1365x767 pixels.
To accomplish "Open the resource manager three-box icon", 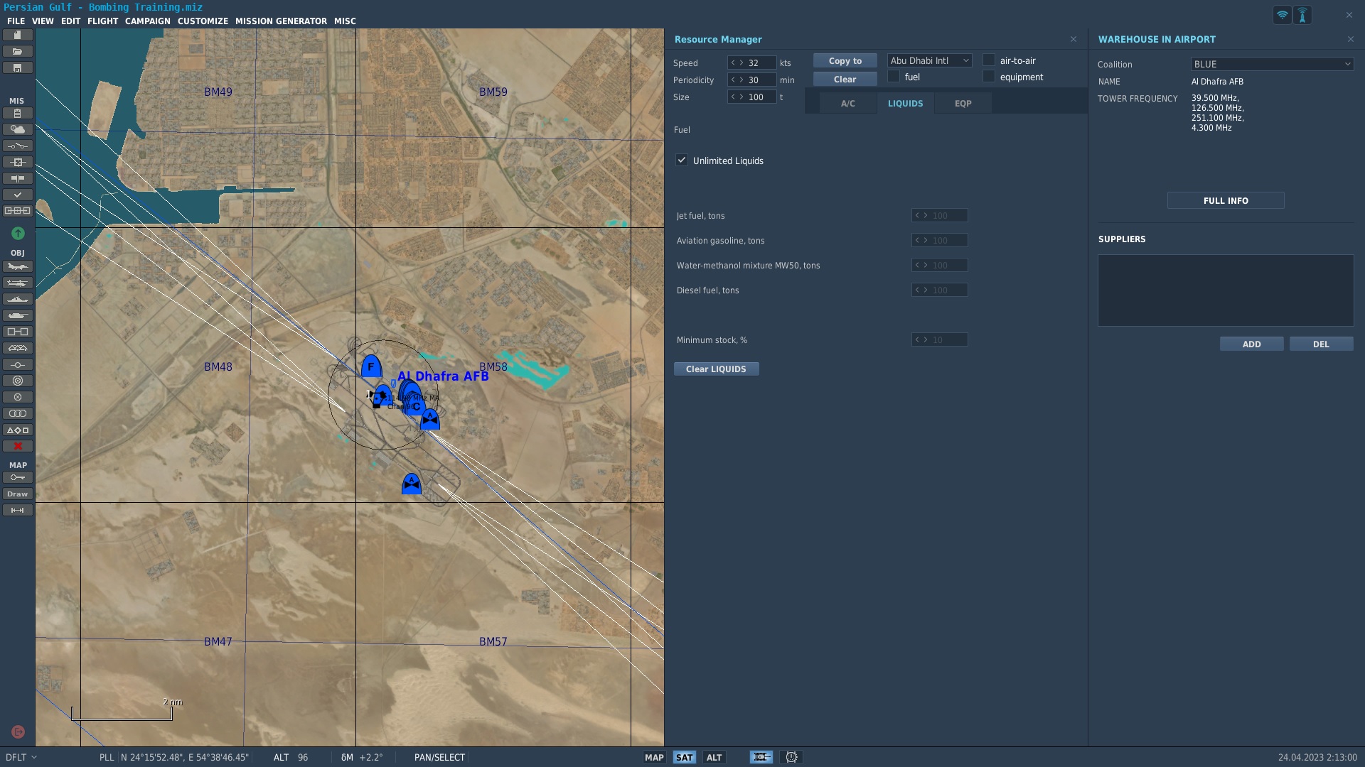I will pos(18,211).
